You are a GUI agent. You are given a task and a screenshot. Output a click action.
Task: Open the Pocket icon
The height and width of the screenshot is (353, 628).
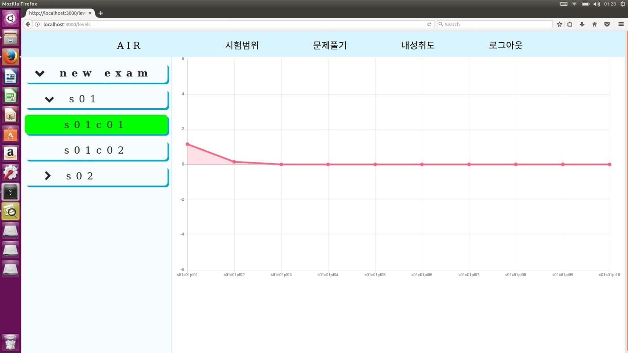click(607, 24)
